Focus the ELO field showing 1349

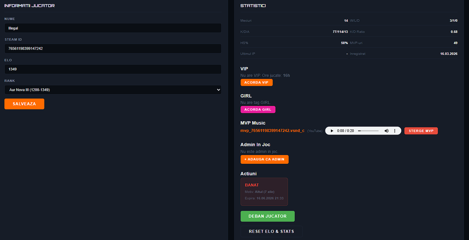tap(113, 69)
